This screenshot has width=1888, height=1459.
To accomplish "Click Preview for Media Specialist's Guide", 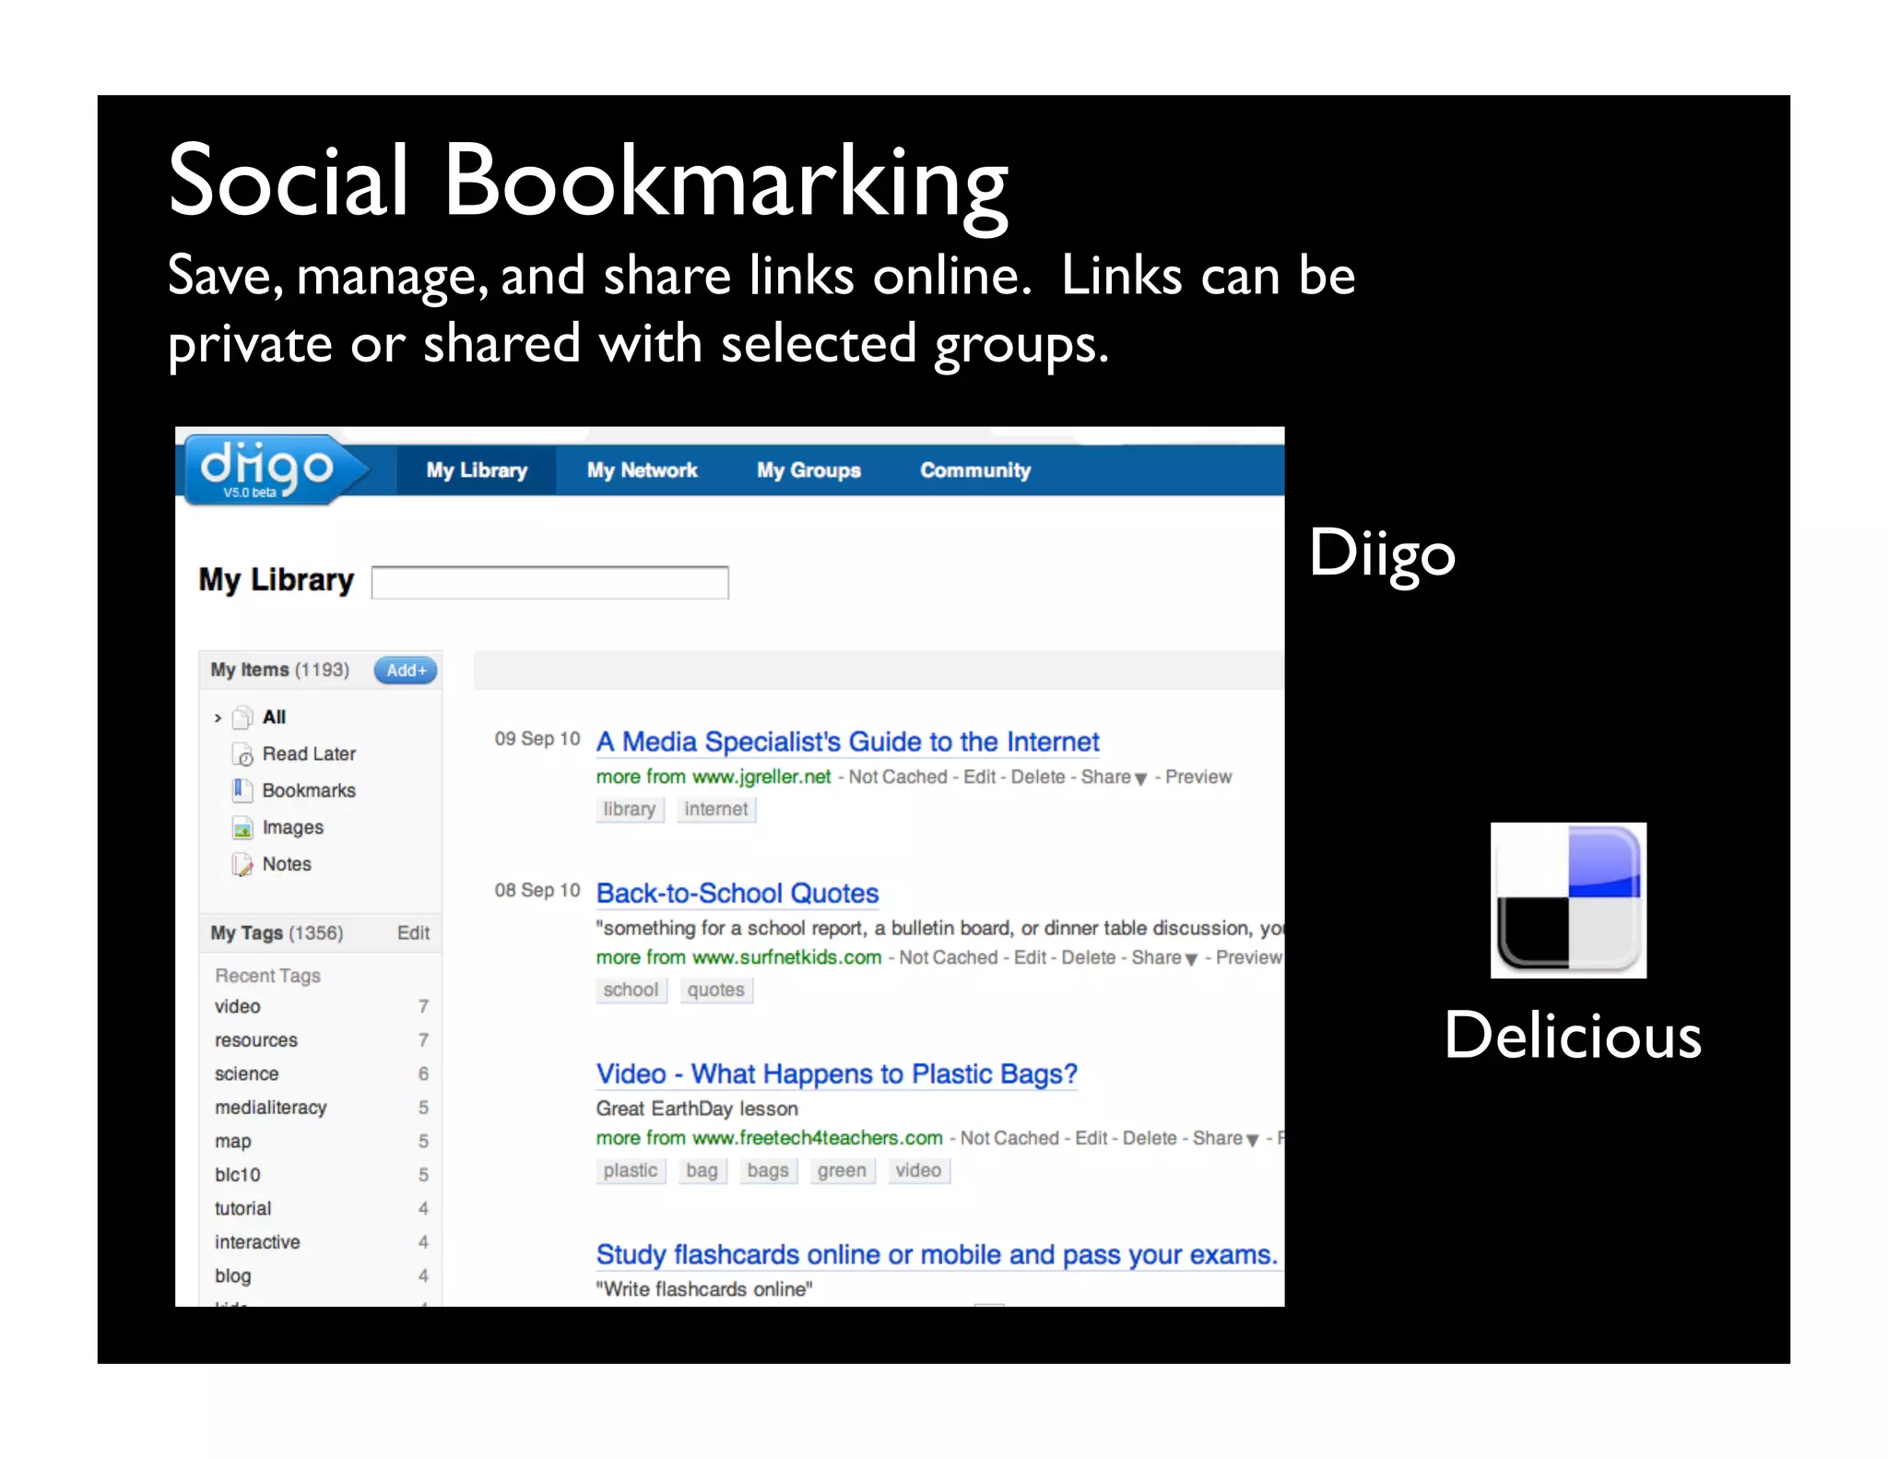I will pos(1198,777).
